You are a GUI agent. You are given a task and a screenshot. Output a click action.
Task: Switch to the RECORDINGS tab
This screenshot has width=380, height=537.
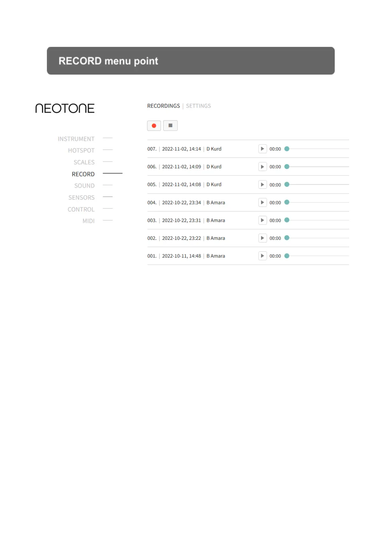pyautogui.click(x=164, y=106)
